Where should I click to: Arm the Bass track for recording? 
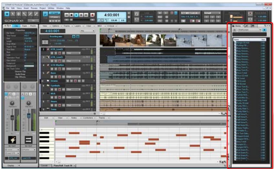tap(59, 77)
